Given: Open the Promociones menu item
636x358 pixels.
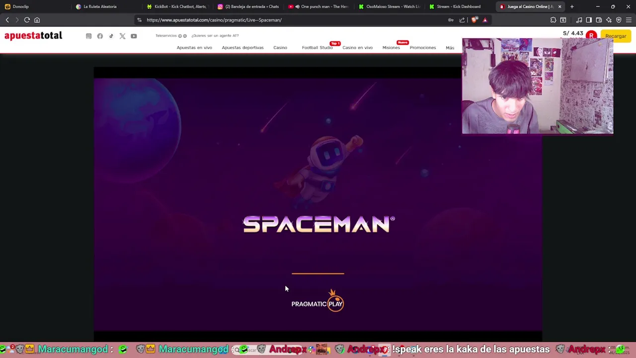Looking at the screenshot, I should [x=423, y=48].
